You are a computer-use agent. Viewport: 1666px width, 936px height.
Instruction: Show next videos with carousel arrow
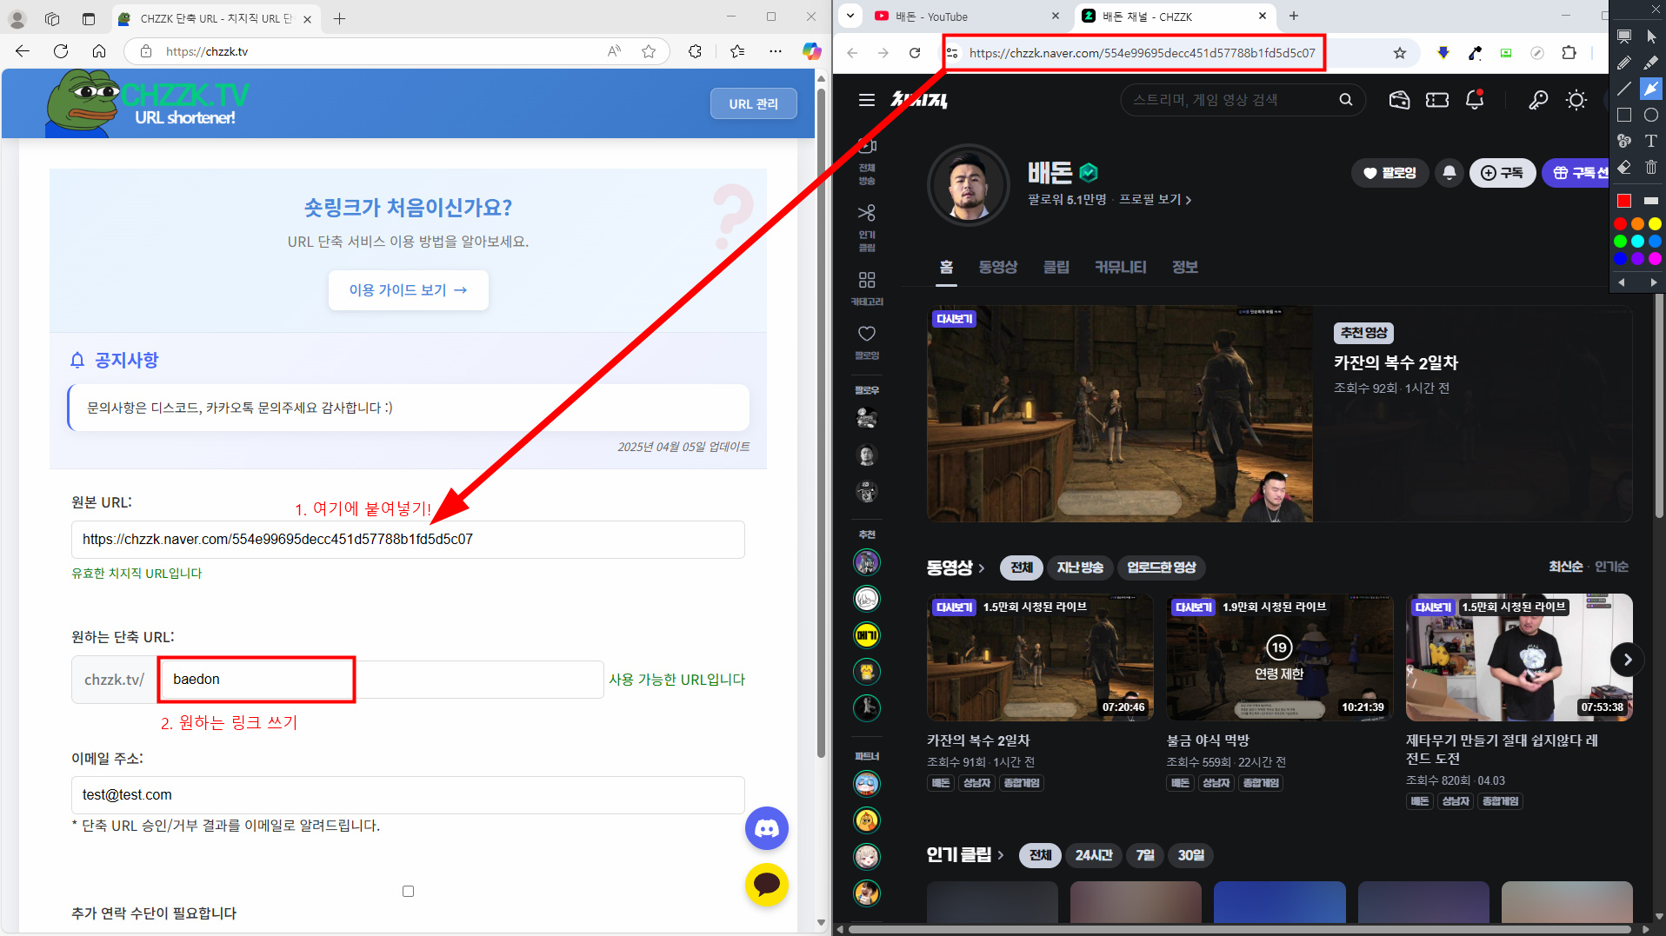coord(1627,660)
